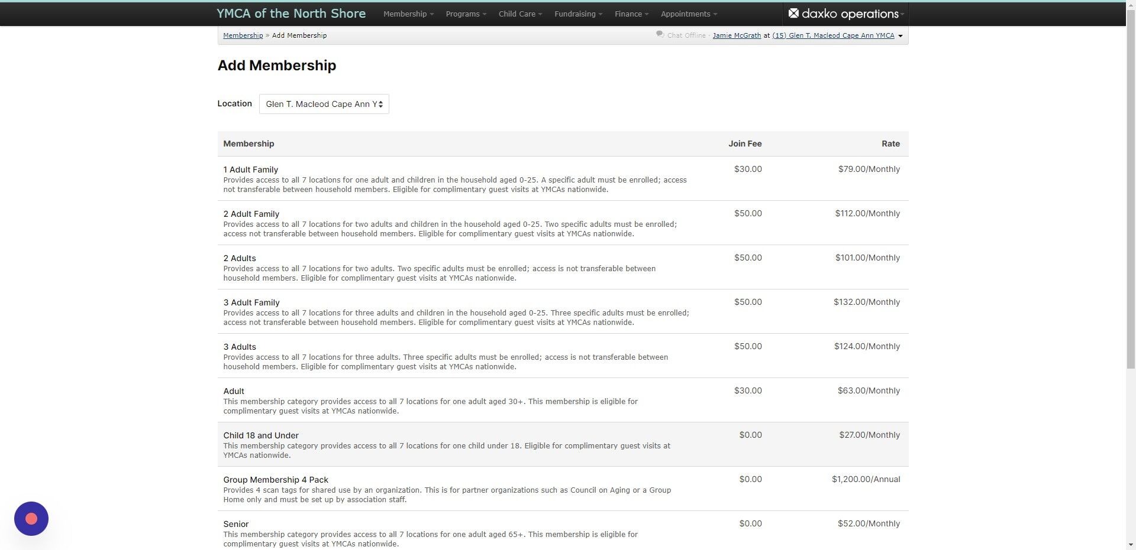Click the scrollbar down arrow
Viewport: 1136px width, 550px height.
coord(1131,545)
